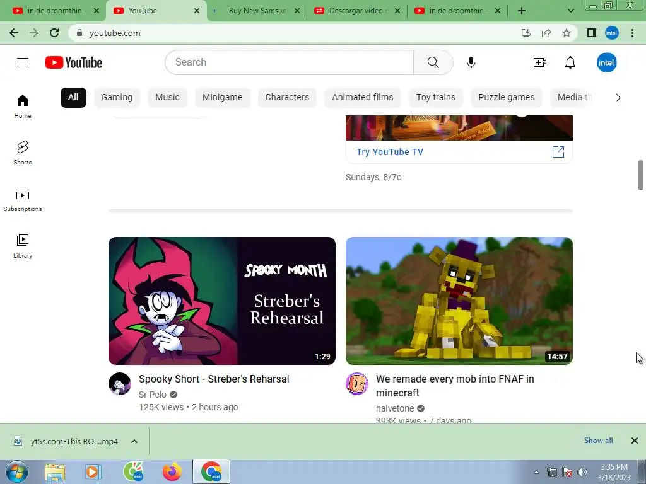Focus the YouTube search field
646x484 pixels.
[290, 62]
